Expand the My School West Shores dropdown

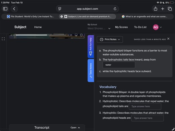(99, 27)
